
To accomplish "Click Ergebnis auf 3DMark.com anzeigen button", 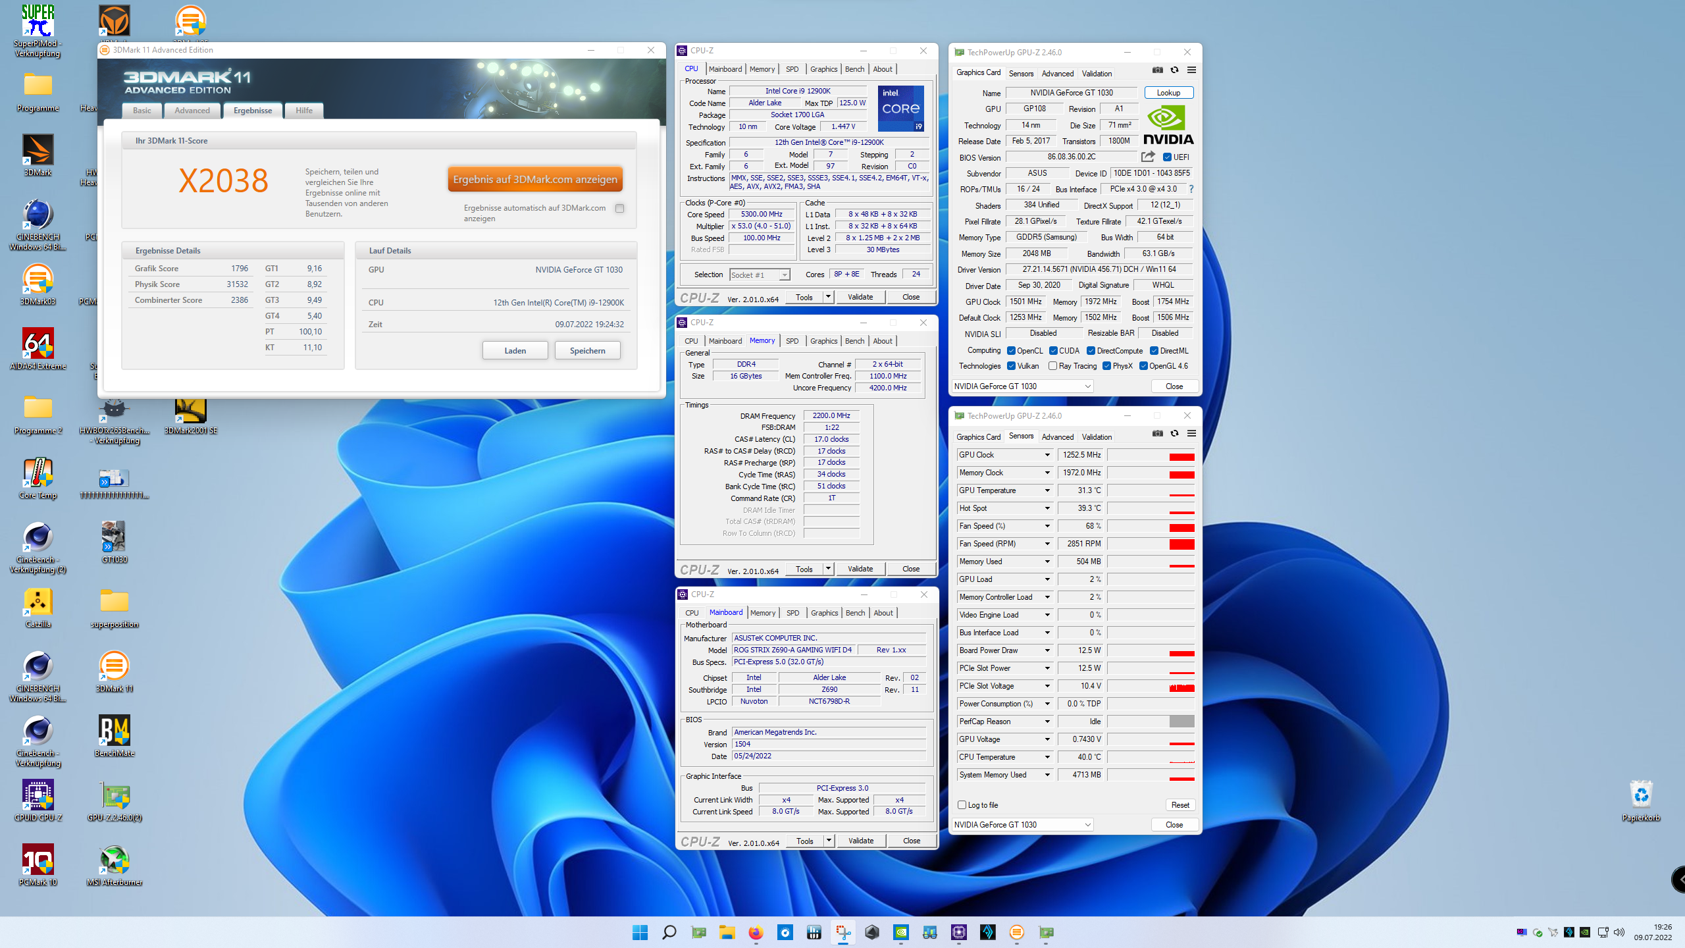I will click(x=535, y=179).
